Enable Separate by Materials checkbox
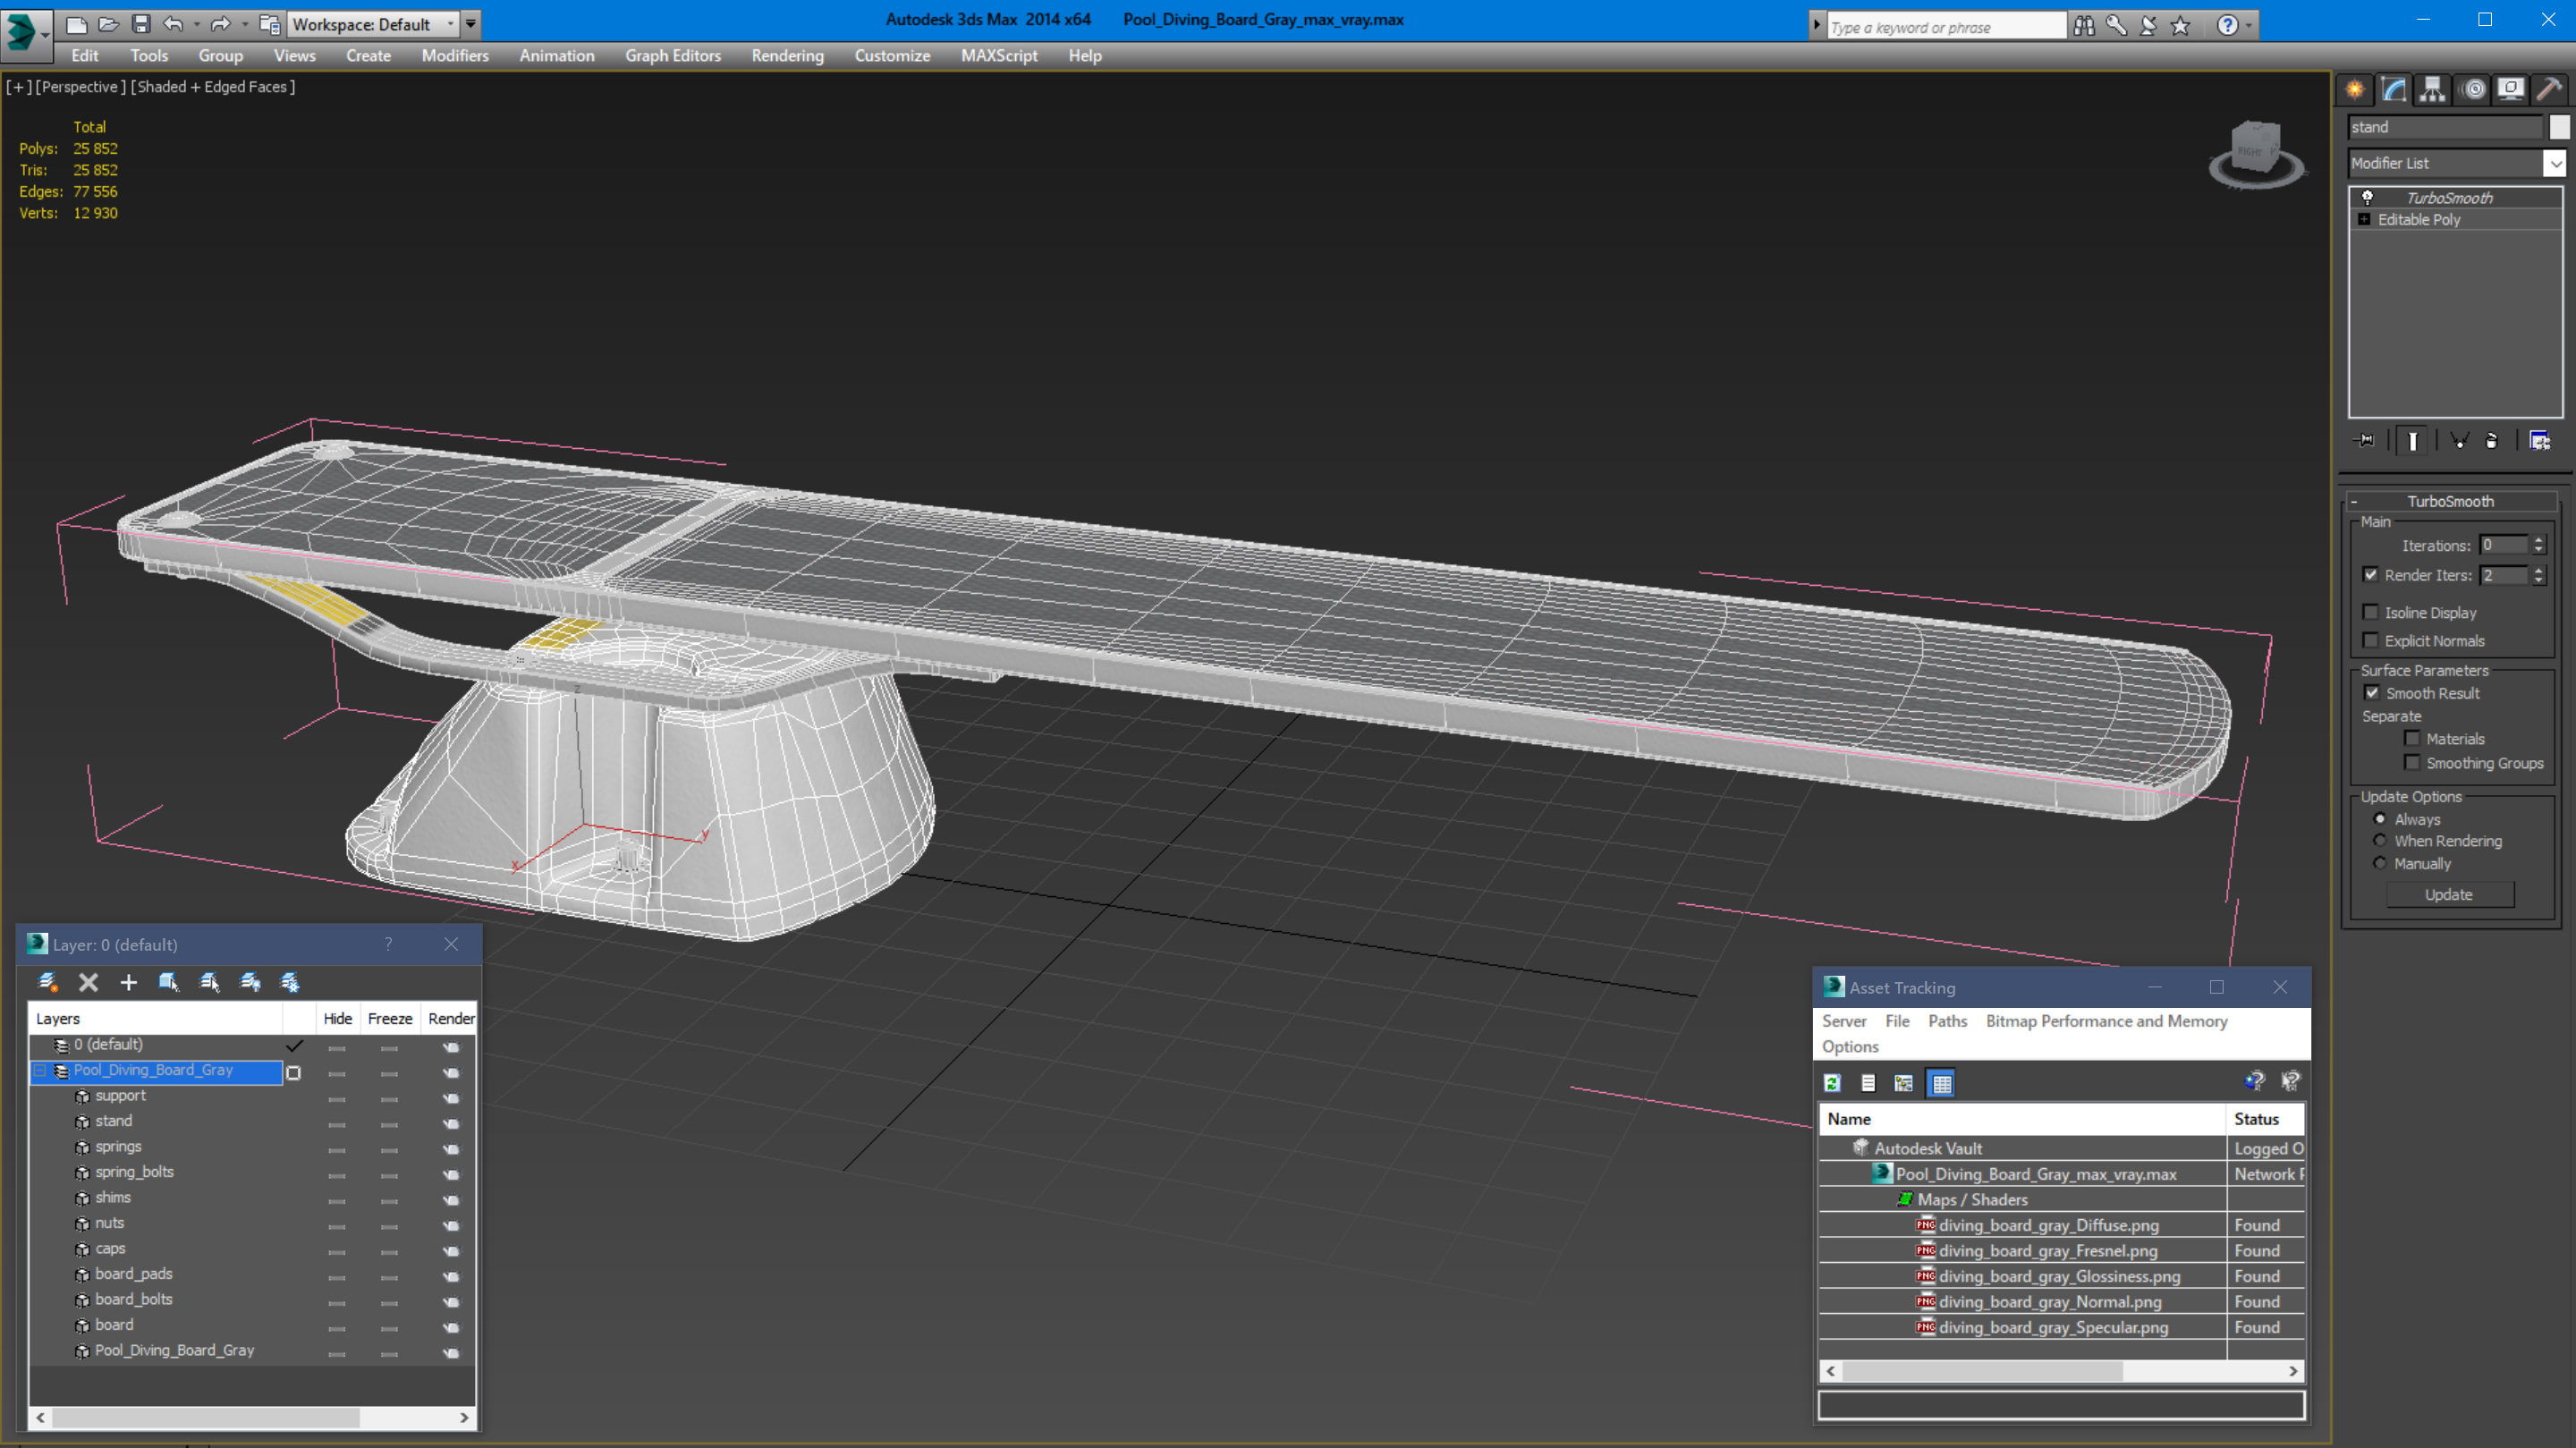The width and height of the screenshot is (2576, 1448). 2413,738
